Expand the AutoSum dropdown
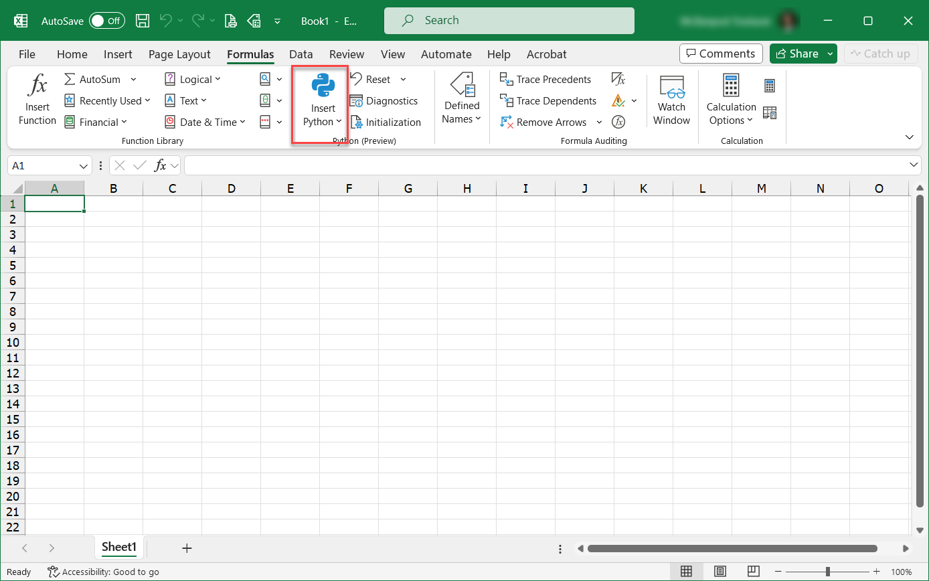The image size is (929, 581). pyautogui.click(x=133, y=80)
